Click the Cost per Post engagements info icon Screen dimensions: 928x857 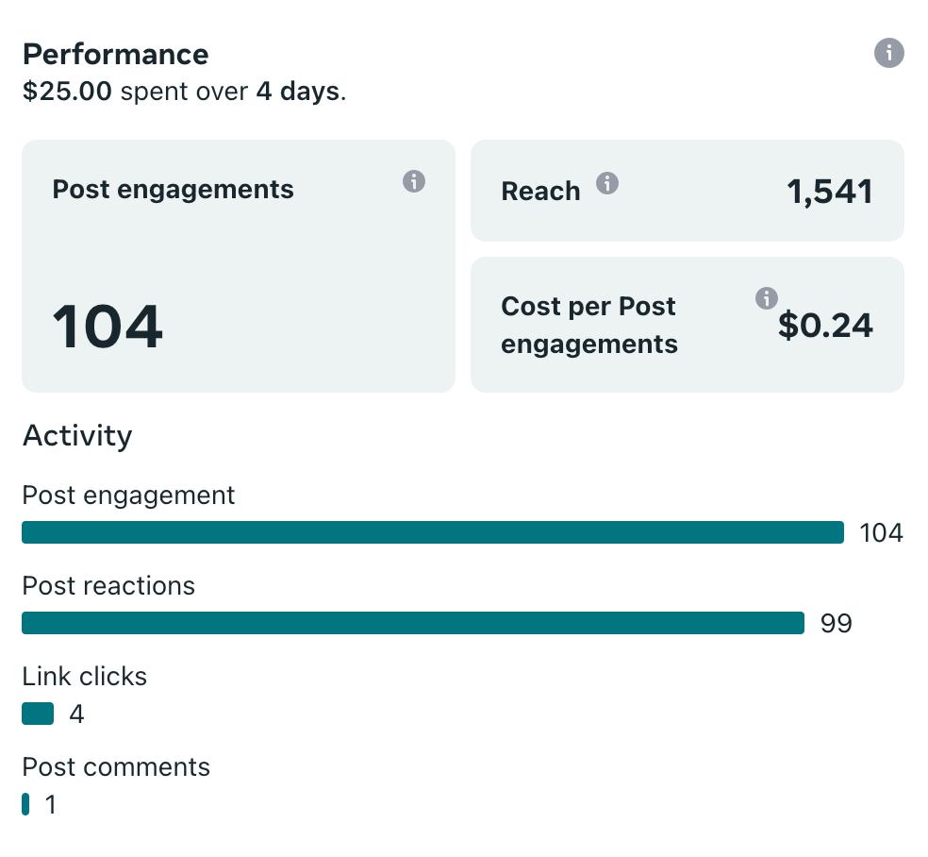pyautogui.click(x=767, y=298)
